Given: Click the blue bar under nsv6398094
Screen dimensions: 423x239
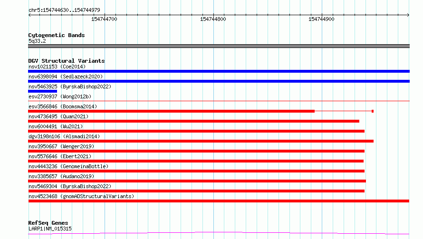Looking at the screenshot, I should pos(219,81).
